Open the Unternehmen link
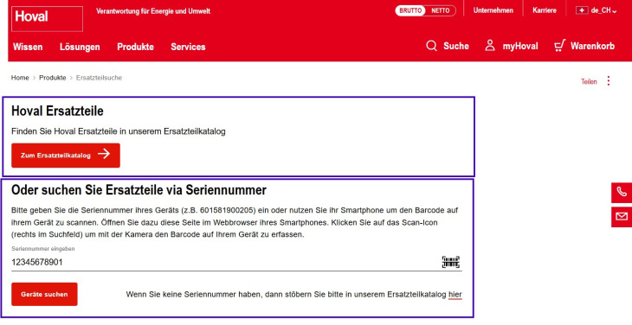This screenshot has height=325, width=632. (493, 10)
